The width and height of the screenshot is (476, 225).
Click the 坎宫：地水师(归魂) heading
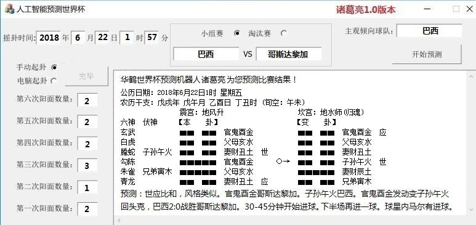[331, 112]
